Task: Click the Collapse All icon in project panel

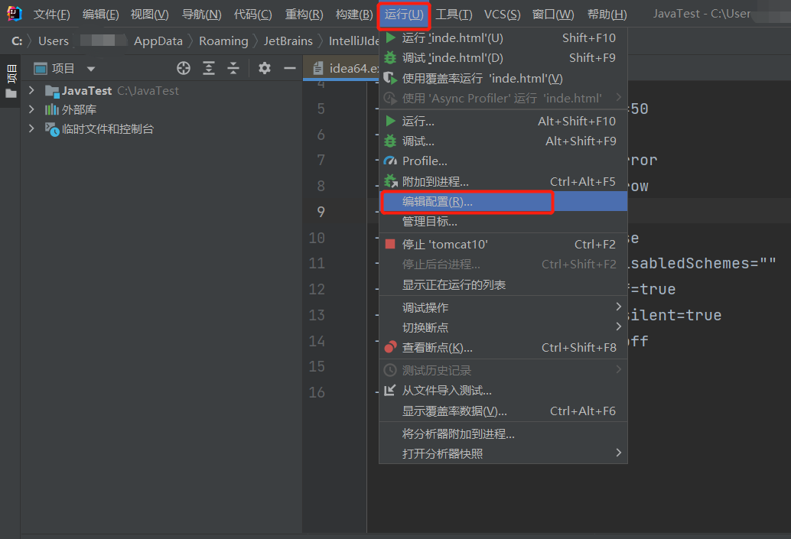Action: click(x=233, y=68)
